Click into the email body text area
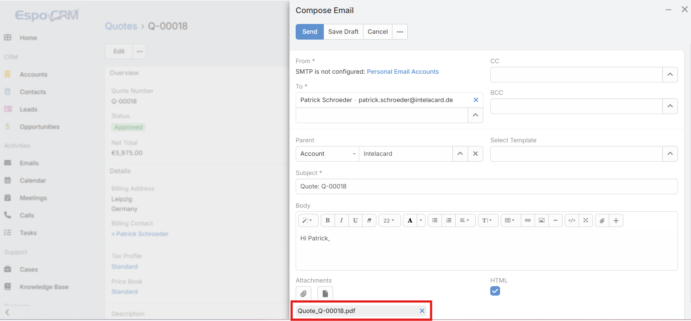 487,250
